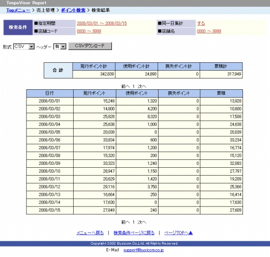Click the 累積計 summary header
Image resolution: width=270 pixels, height=257 pixels.
(221, 66)
